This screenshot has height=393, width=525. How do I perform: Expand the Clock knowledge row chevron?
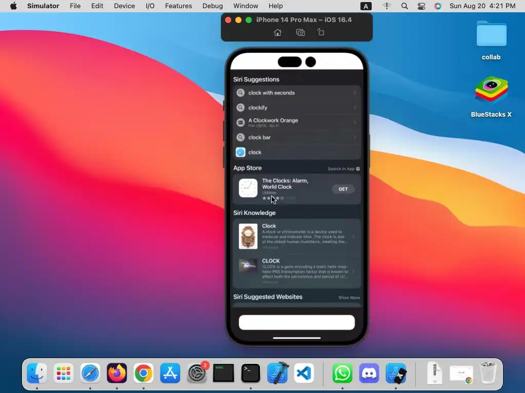click(354, 236)
